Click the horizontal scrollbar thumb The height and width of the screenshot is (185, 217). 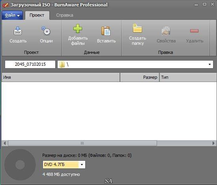pyautogui.click(x=82, y=143)
